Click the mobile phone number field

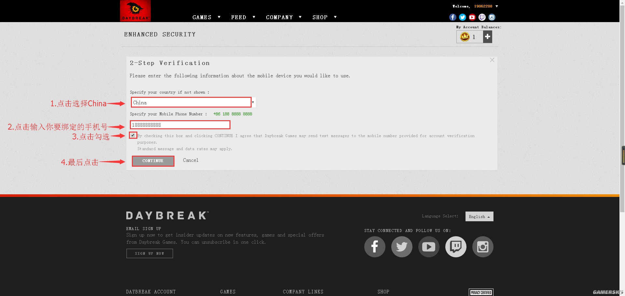pos(180,125)
